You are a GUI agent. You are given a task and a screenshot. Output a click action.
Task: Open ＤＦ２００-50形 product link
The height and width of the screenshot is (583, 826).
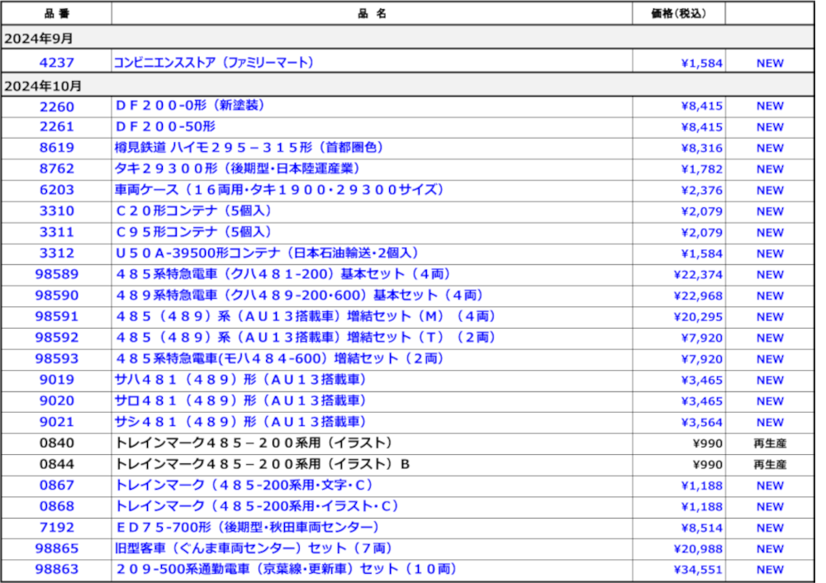coord(165,126)
